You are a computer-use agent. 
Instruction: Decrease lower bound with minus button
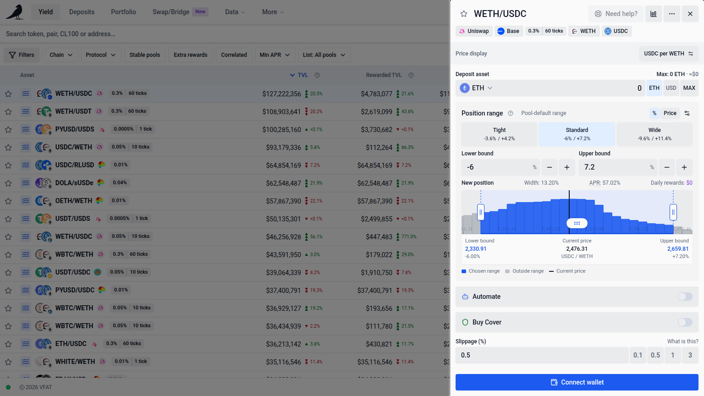tap(550, 167)
